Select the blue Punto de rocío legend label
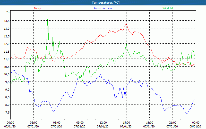 (102, 8)
